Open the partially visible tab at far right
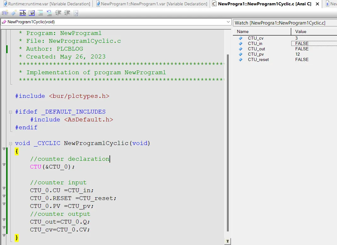This screenshot has width=337, height=245. (331, 4)
